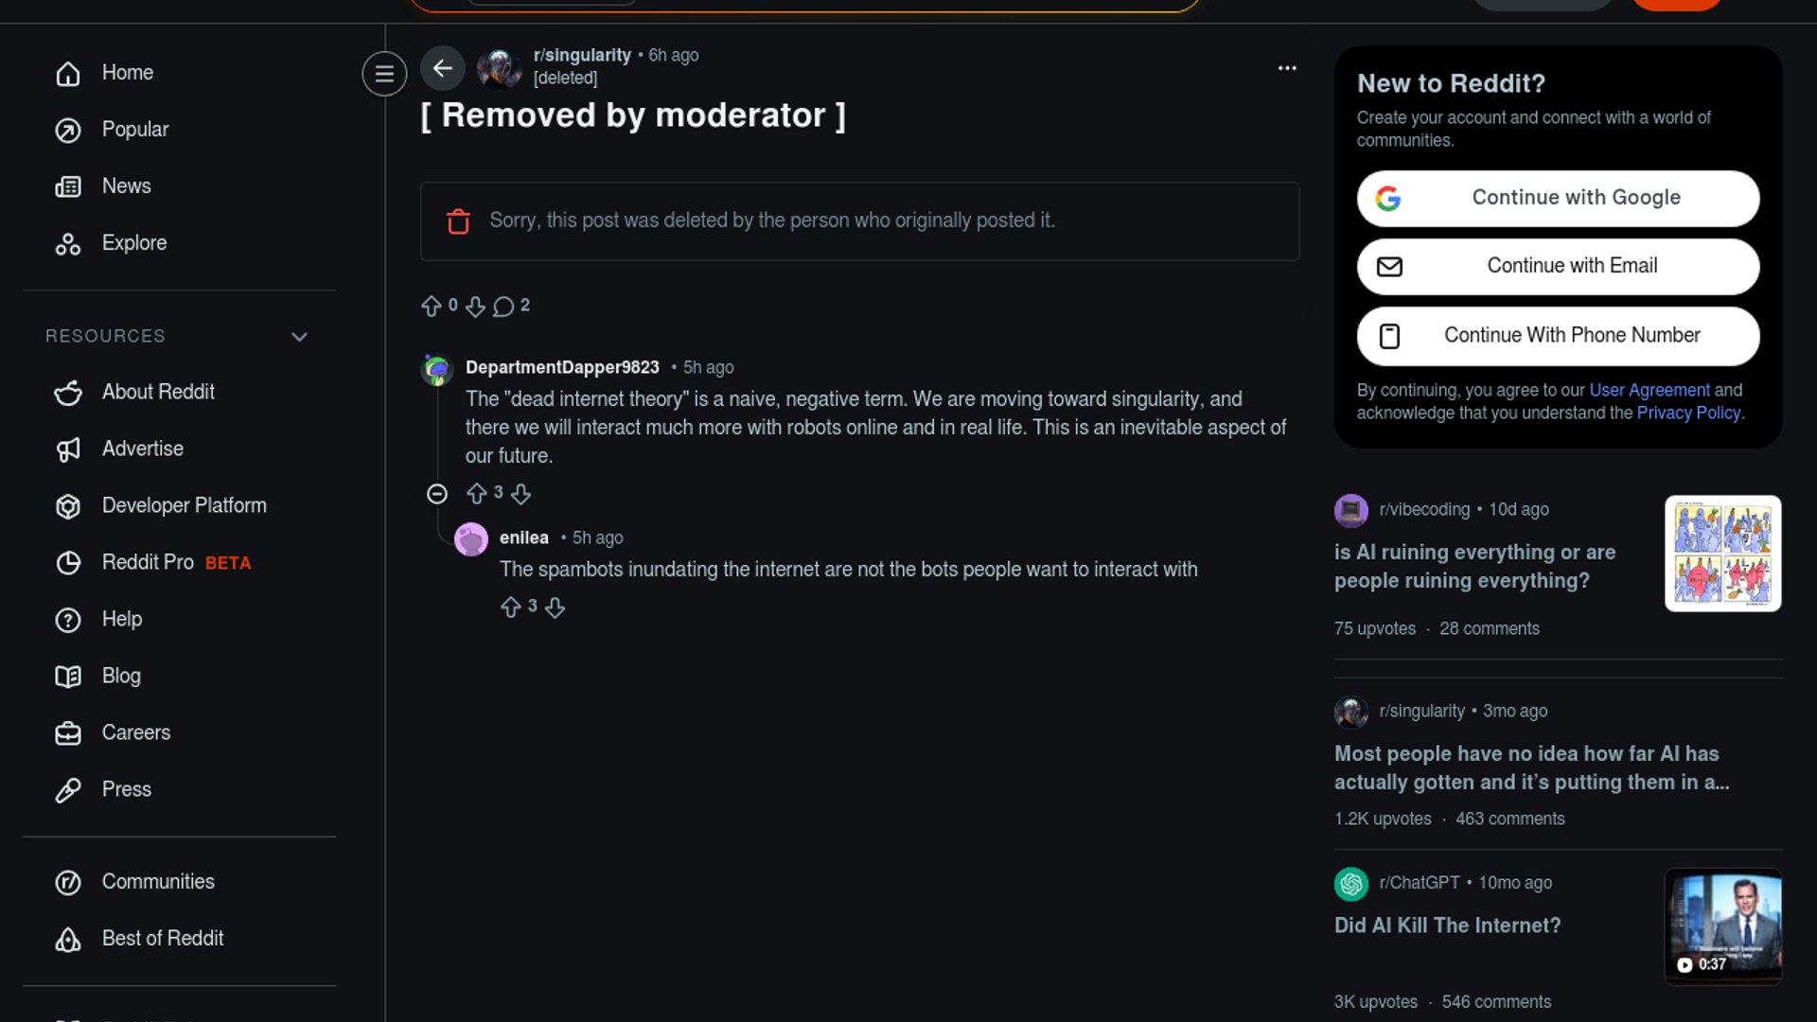
Task: Continue with Google sign-in
Action: click(1558, 198)
